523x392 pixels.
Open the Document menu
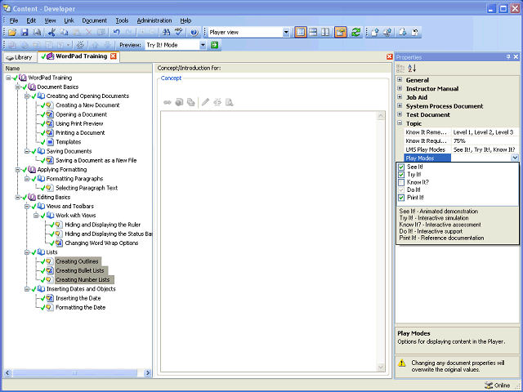coord(95,20)
